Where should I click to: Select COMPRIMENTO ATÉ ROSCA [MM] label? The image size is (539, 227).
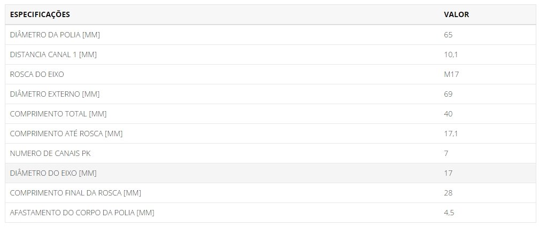click(x=66, y=134)
